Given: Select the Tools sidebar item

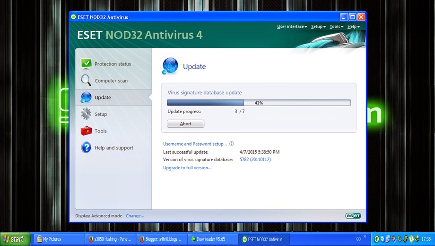Looking at the screenshot, I should (x=113, y=131).
